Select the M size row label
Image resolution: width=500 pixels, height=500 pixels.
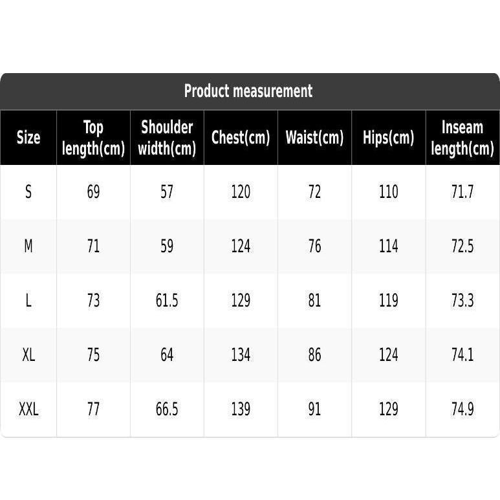(x=28, y=246)
